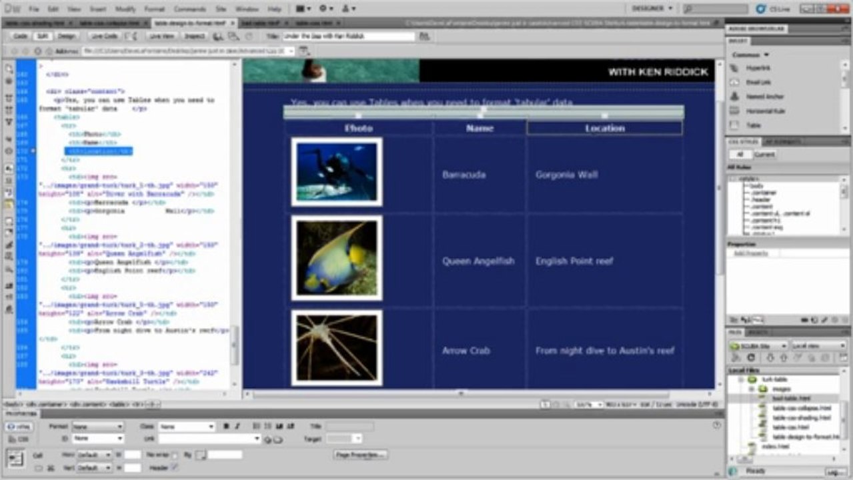Open the ID dropdown in Properties
The width and height of the screenshot is (853, 480).
point(97,439)
